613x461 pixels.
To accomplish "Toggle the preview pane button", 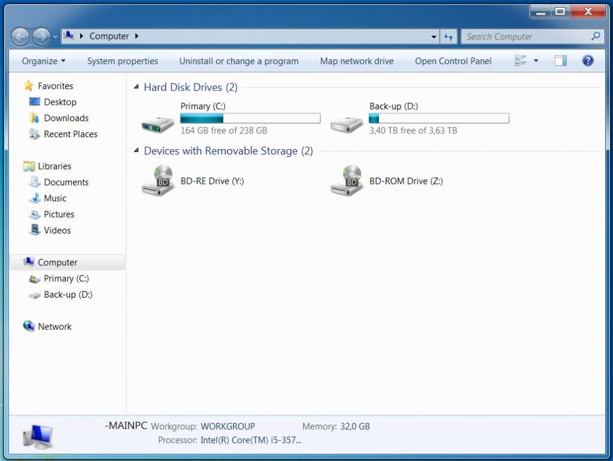I will tap(560, 60).
